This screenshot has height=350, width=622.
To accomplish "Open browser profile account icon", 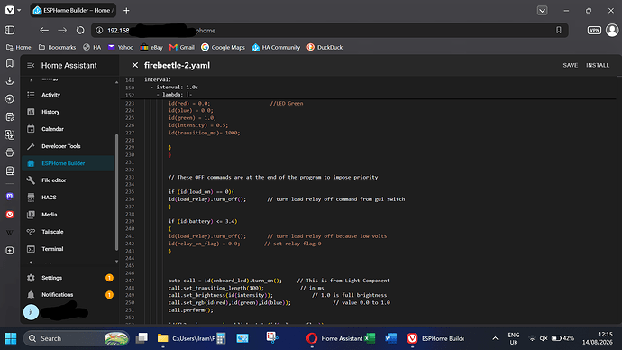I will [x=612, y=30].
